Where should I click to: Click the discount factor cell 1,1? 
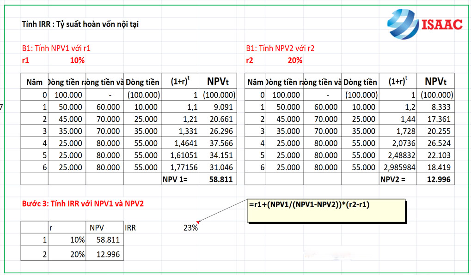coord(180,107)
